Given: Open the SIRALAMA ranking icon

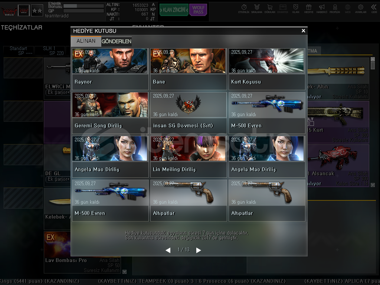Looking at the screenshot, I should tap(257, 9).
